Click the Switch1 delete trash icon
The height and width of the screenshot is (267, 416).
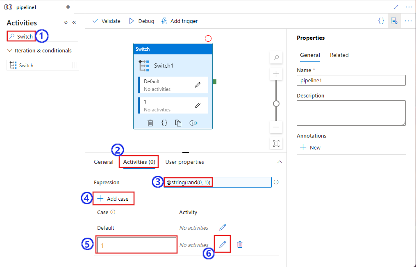(x=150, y=123)
